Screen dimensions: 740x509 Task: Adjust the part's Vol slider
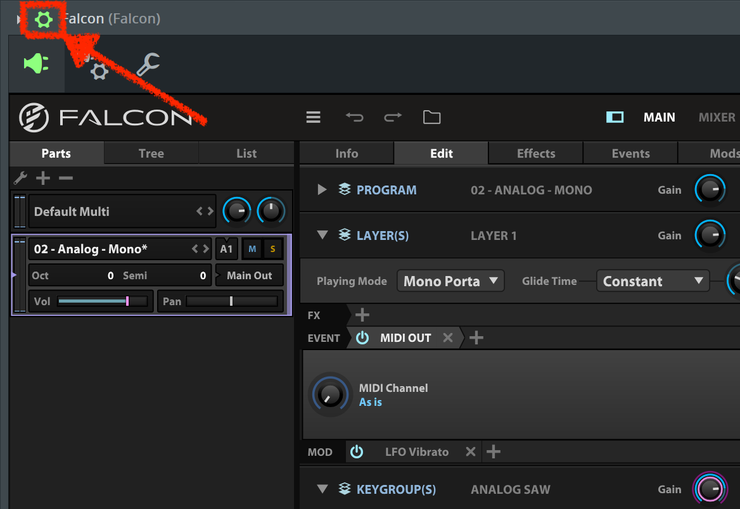coord(101,301)
